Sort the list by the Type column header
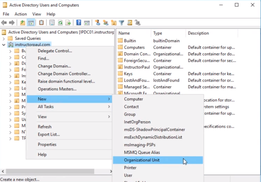This screenshot has width=261, height=182. 158,33
